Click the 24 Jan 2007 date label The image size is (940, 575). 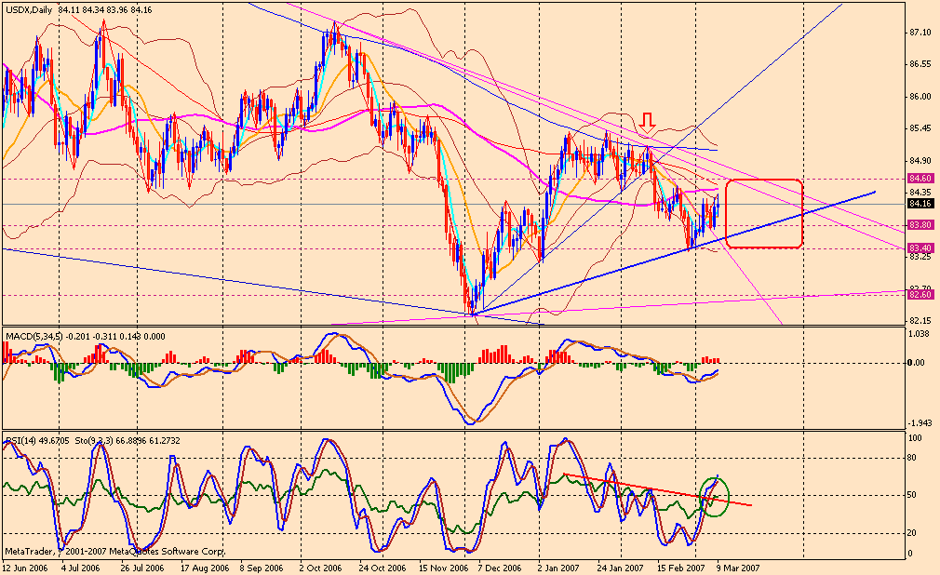coord(621,568)
